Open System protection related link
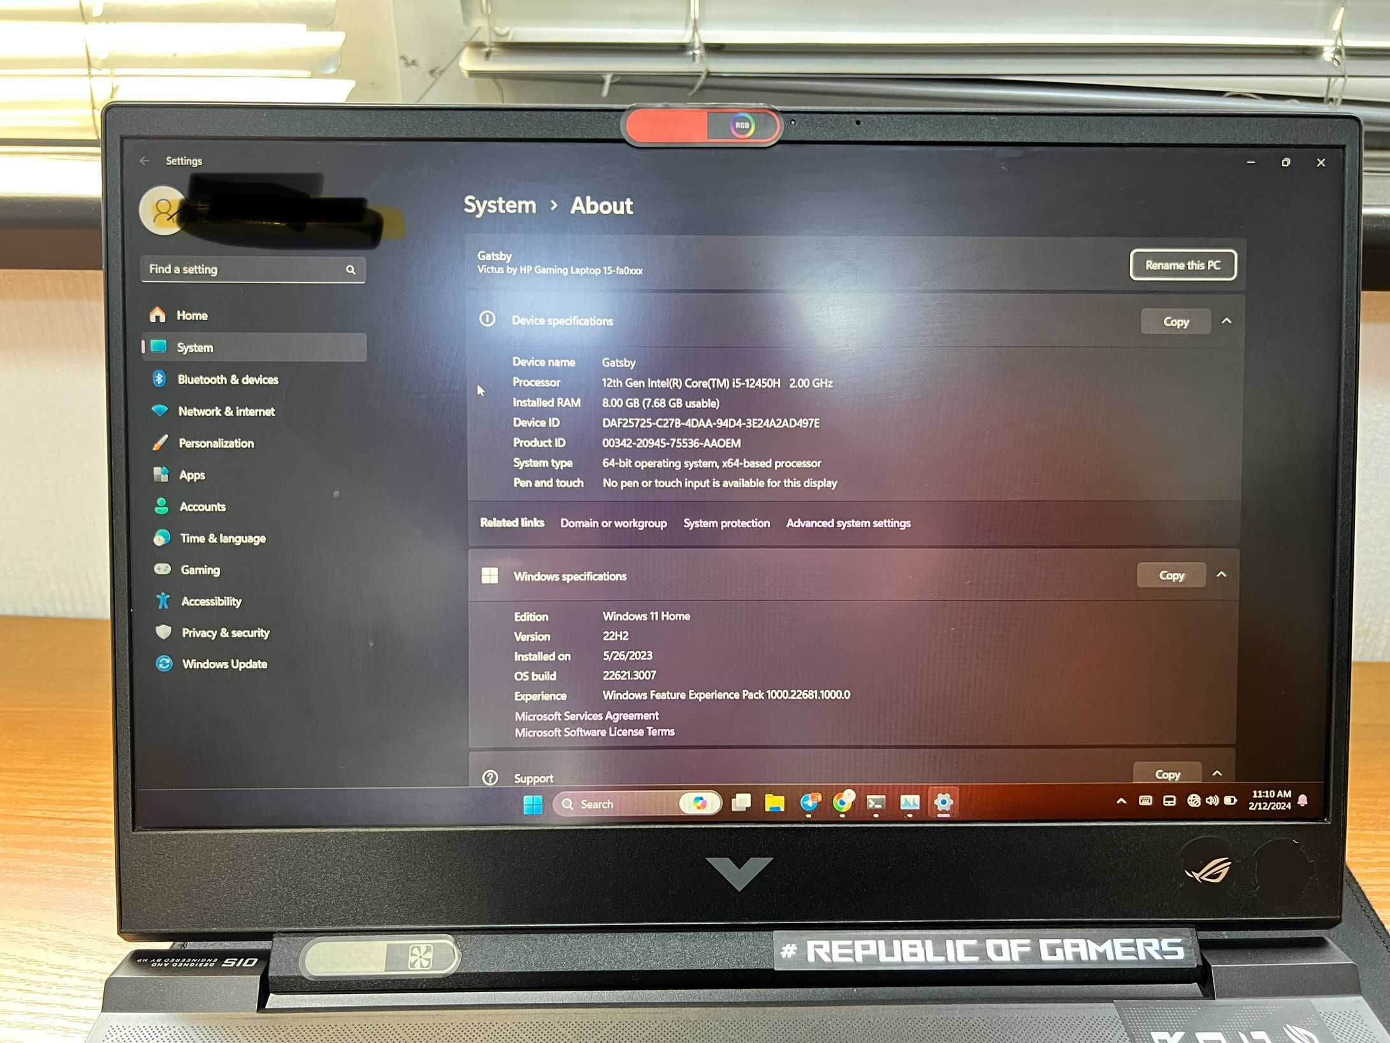Viewport: 1390px width, 1043px height. point(725,523)
